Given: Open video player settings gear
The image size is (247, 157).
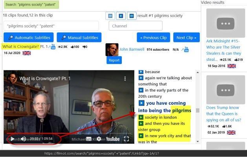Looking at the screenshot, I should (99, 139).
